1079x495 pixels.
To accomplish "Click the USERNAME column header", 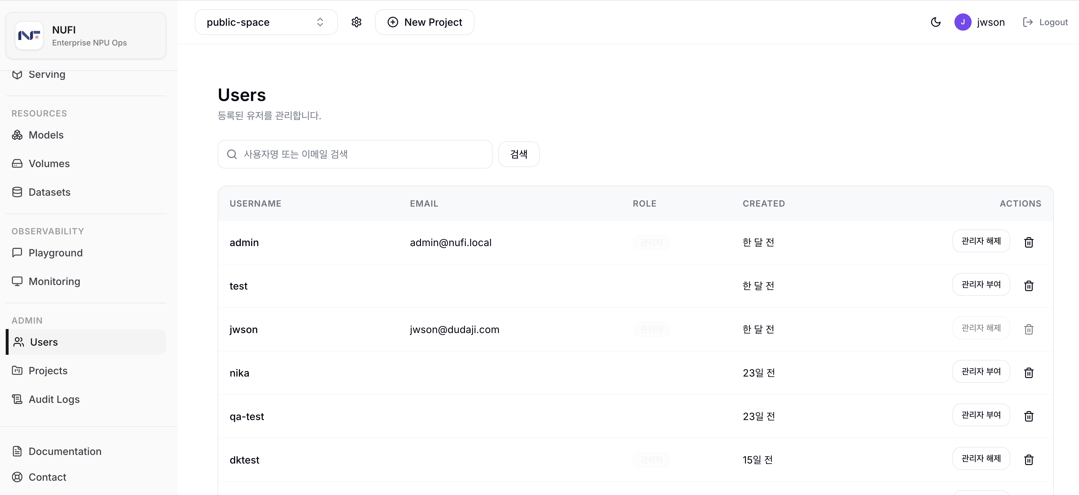I will [x=255, y=204].
